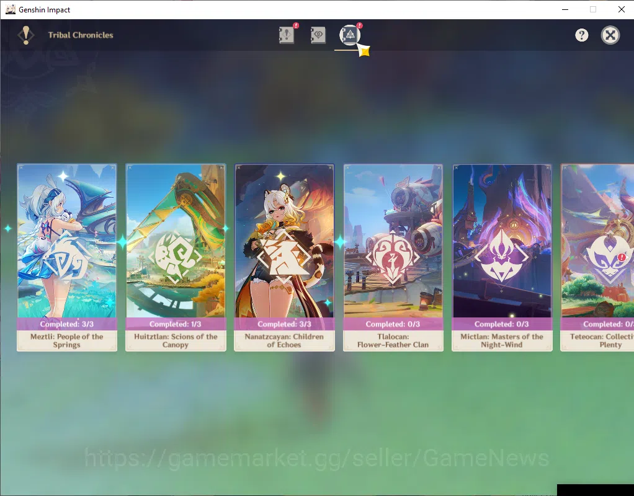Switch to the second book tab icon

318,35
